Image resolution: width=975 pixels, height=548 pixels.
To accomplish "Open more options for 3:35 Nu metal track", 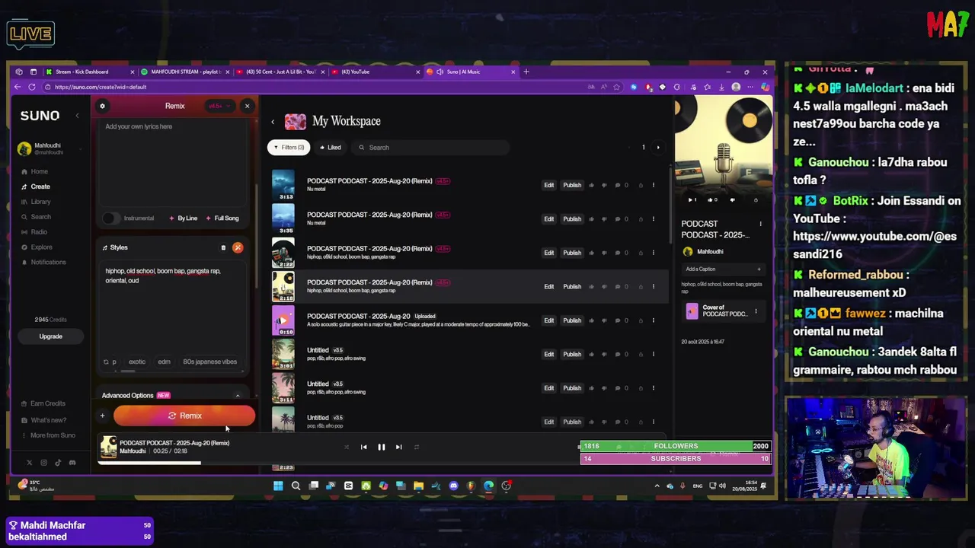I will coord(653,219).
